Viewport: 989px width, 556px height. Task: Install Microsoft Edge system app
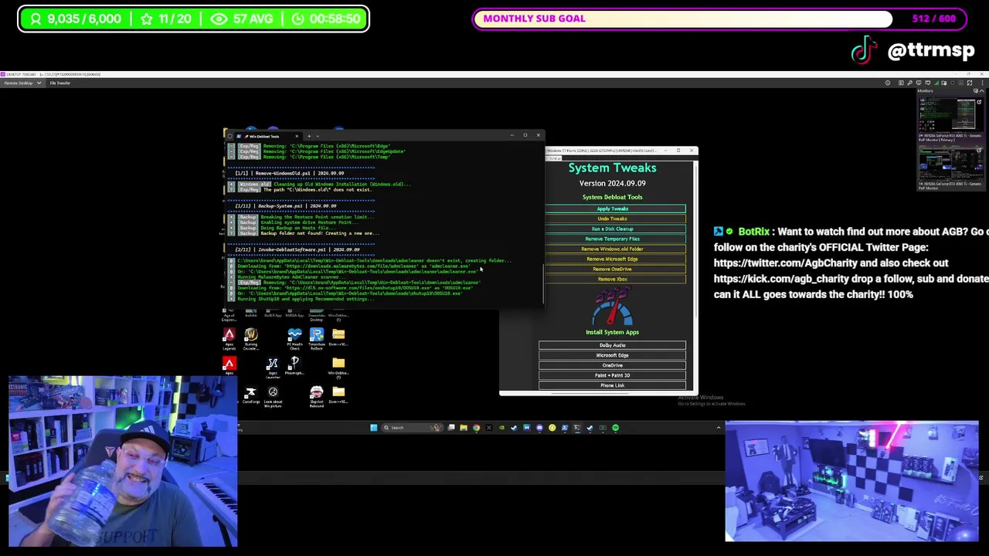click(x=612, y=355)
